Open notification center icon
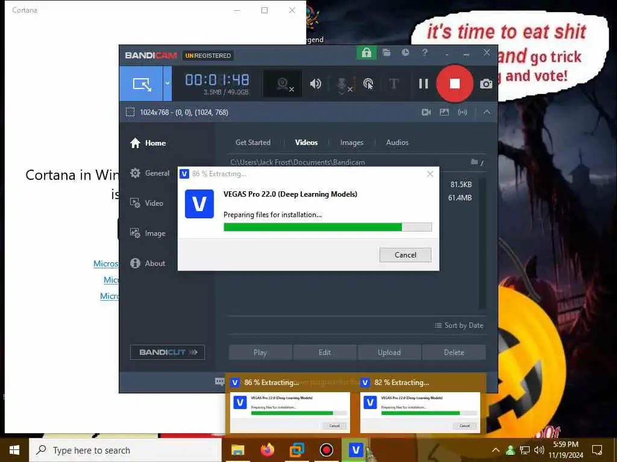This screenshot has height=462, width=617. click(x=597, y=450)
